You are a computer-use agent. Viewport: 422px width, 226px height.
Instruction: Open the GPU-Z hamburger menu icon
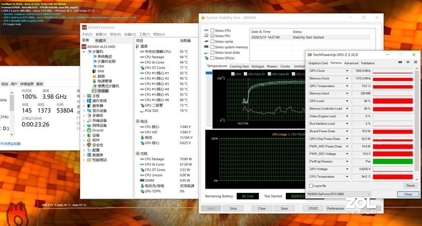(x=415, y=63)
